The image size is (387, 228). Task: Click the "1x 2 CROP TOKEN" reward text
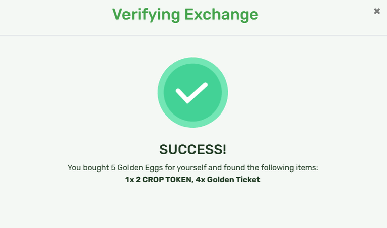(158, 180)
